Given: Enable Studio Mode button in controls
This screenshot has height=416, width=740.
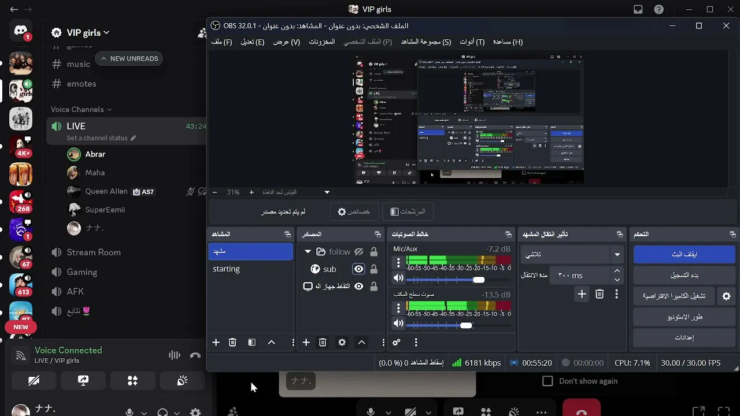Looking at the screenshot, I should coord(684,317).
